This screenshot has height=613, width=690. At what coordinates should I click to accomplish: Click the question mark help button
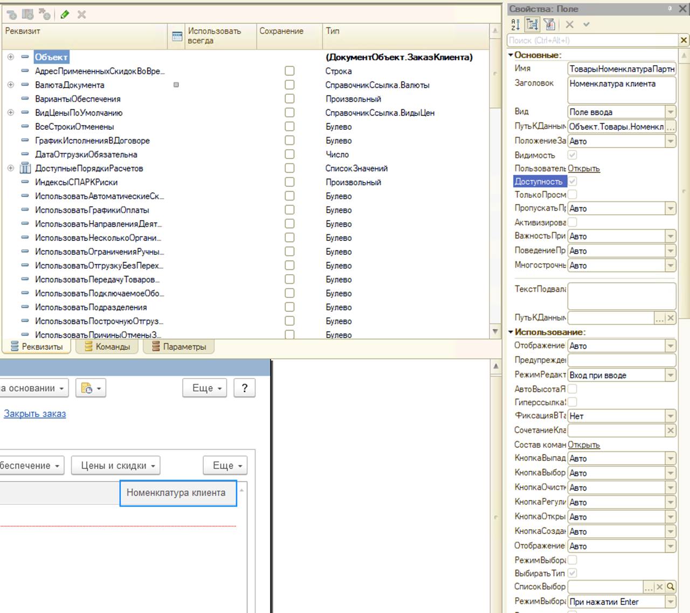point(245,388)
